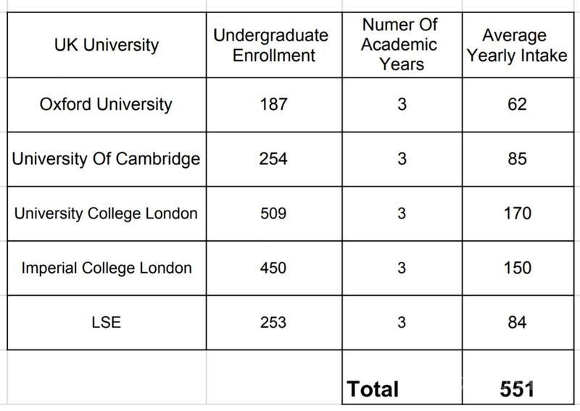This screenshot has width=580, height=411.
Task: Select the Numer Of Academic Years header
Action: pos(402,46)
